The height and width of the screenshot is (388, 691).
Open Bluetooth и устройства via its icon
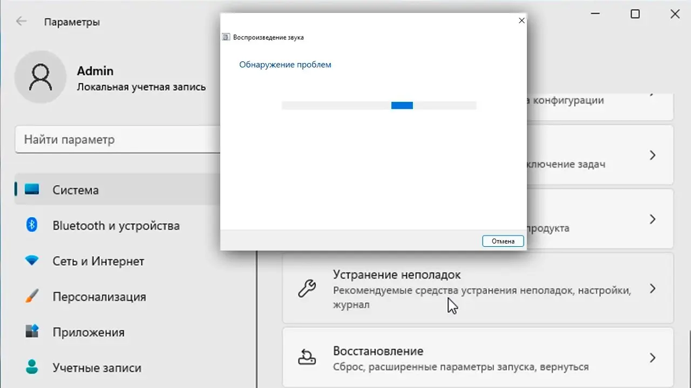pos(32,225)
